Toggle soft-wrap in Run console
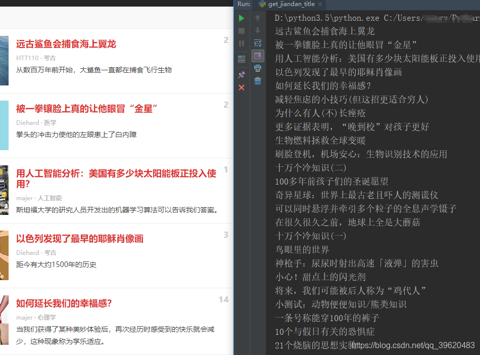 click(258, 43)
